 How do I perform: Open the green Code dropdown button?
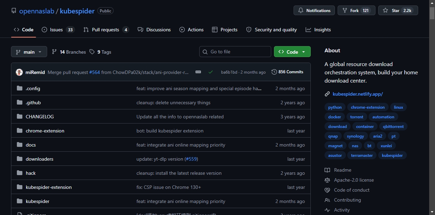point(292,52)
